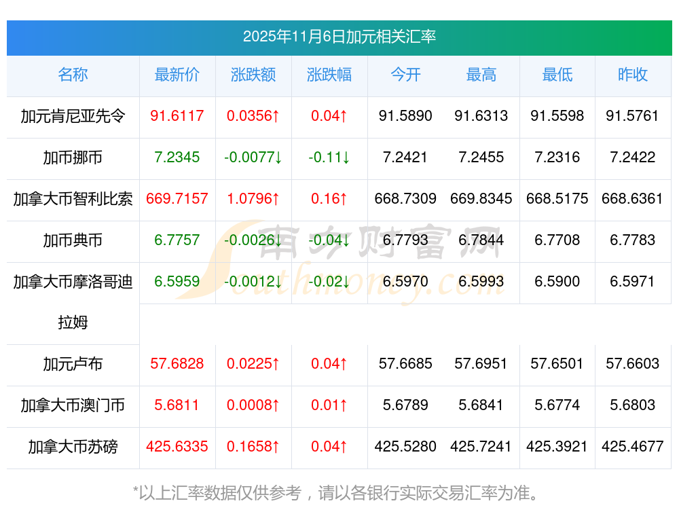Click the disclaimer 以上汇率数据仅供参考
Viewport: 679px width, 514px height.
coord(220,493)
